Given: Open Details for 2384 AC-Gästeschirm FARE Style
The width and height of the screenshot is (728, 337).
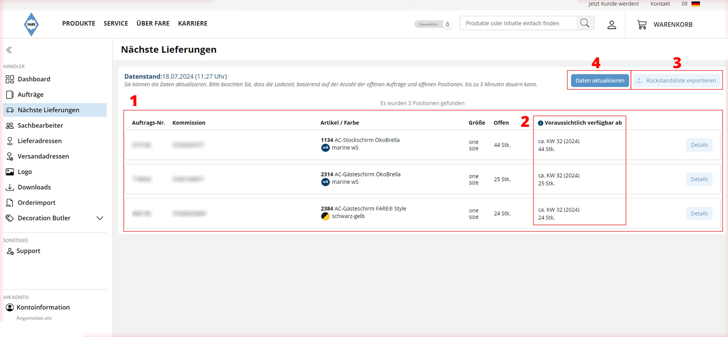Looking at the screenshot, I should tap(699, 214).
